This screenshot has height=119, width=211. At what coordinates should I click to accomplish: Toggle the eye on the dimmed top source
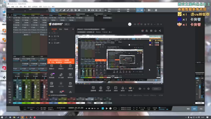pyautogui.click(x=49, y=33)
